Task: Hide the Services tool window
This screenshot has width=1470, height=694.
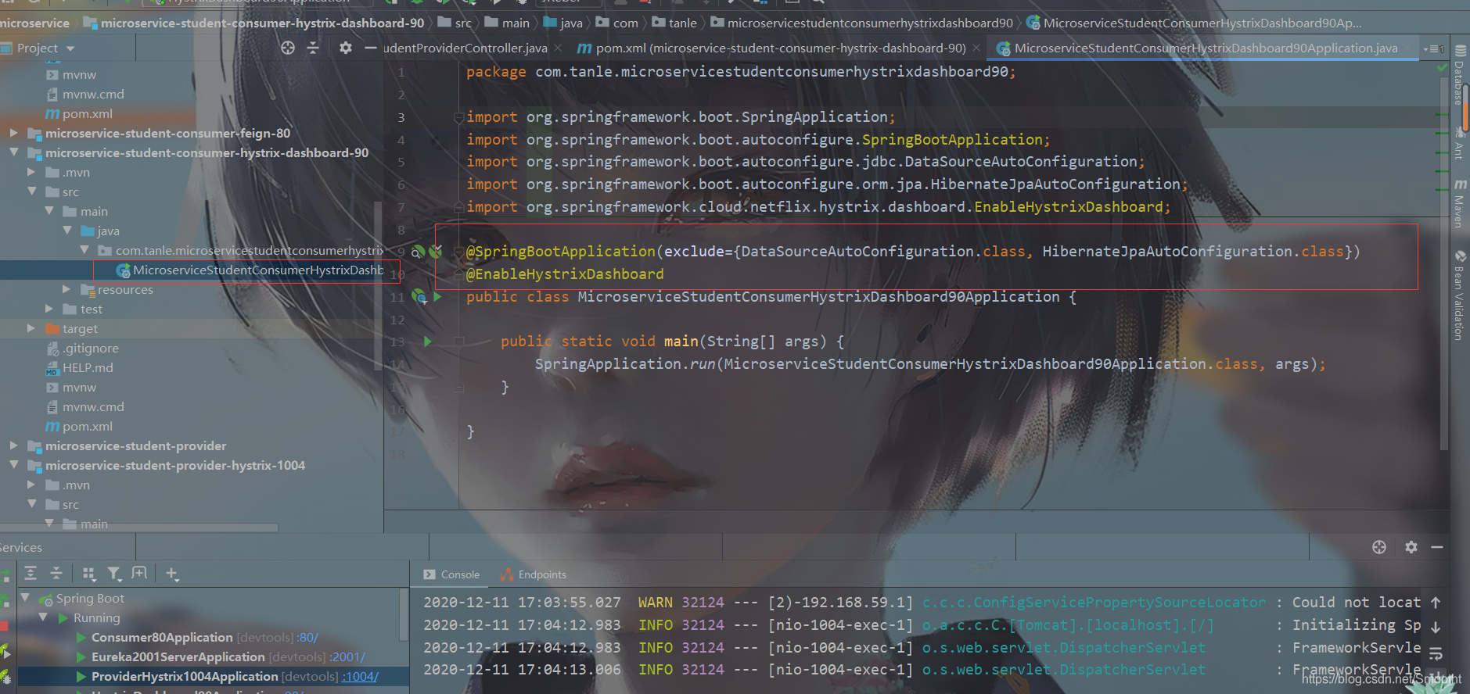Action: pos(1437,547)
